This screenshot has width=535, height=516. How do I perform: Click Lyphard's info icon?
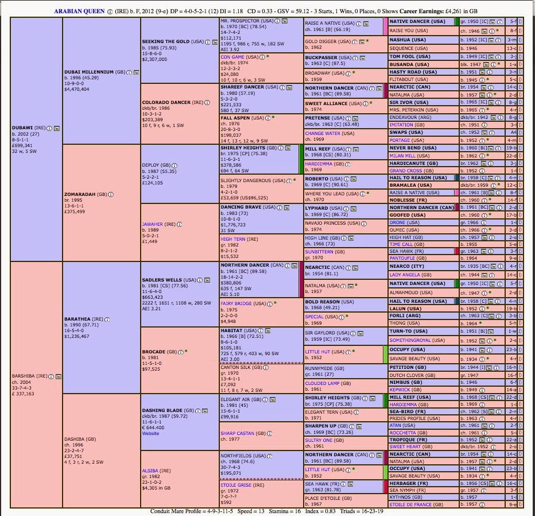(346, 209)
